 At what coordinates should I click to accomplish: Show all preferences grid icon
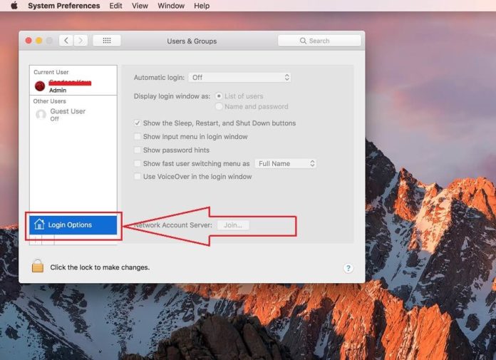107,41
